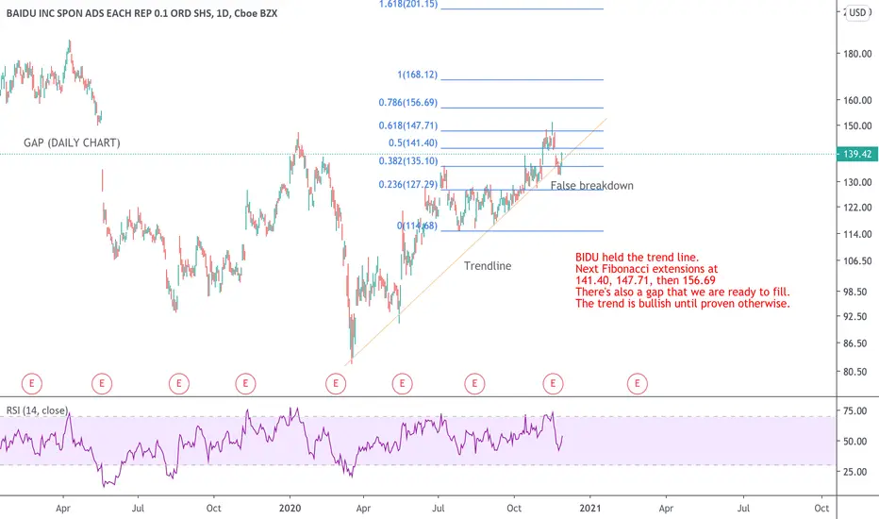This screenshot has height=519, width=879.
Task: Open the USD currency selector
Action: pos(857,12)
